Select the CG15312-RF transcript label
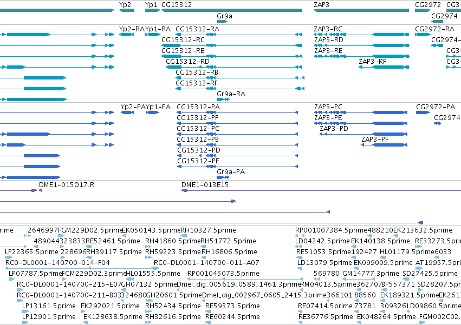 point(197,83)
